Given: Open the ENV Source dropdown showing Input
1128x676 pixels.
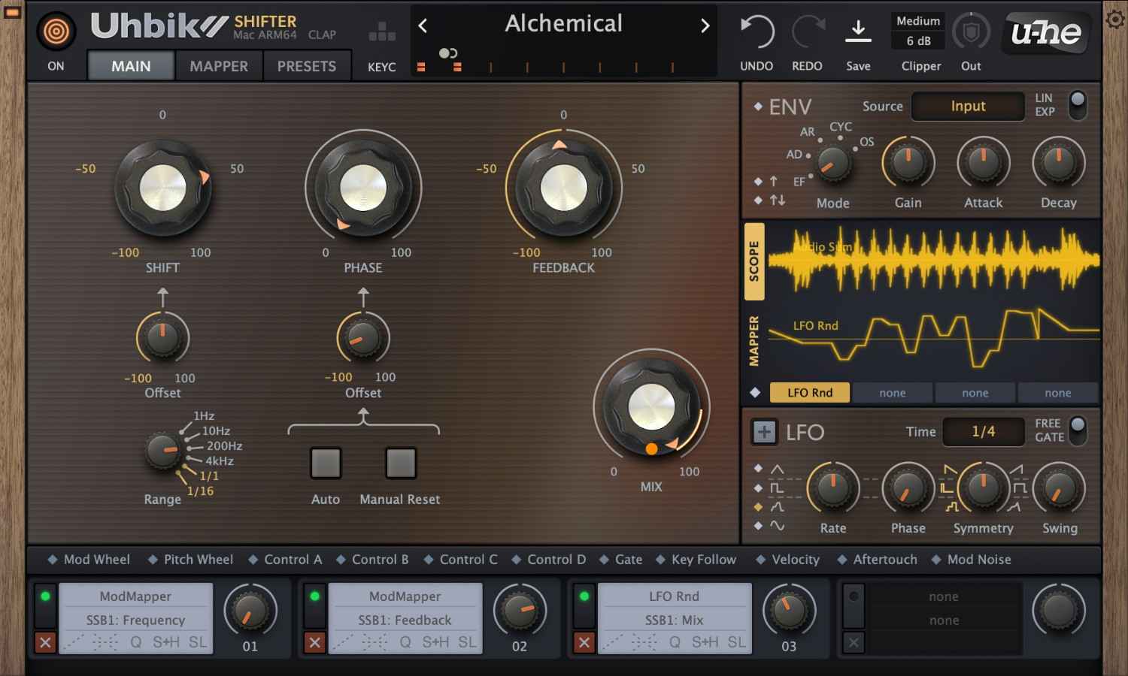Looking at the screenshot, I should pyautogui.click(x=968, y=106).
